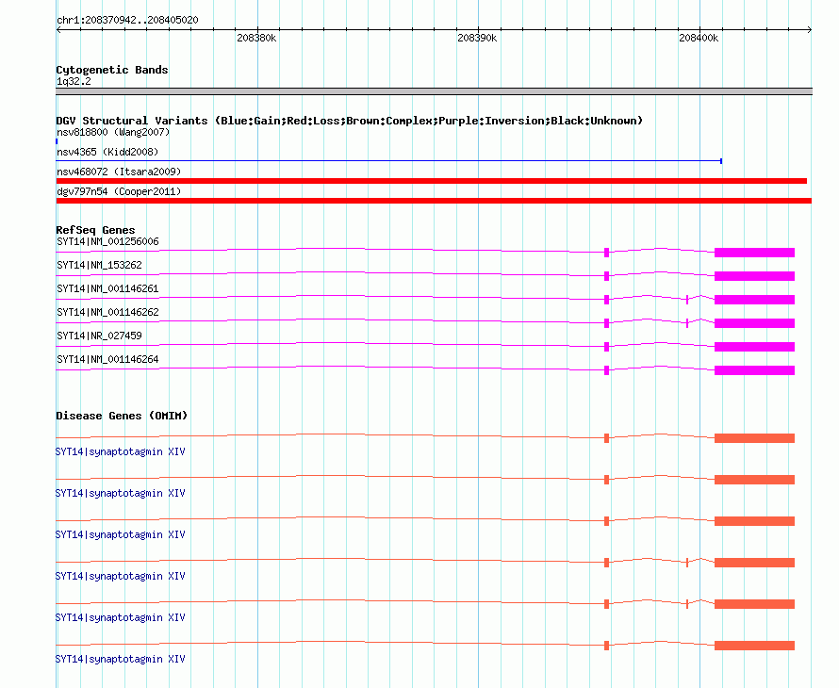Select variant label nsv818800 (Wang2007)

click(x=113, y=132)
